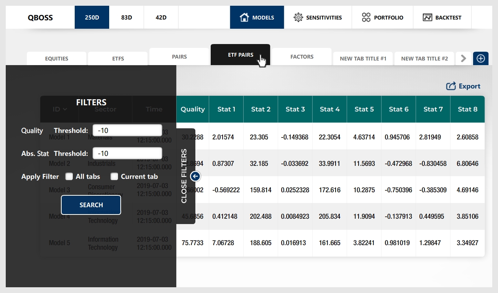Open the Equities tab
498x293 pixels.
coord(57,59)
